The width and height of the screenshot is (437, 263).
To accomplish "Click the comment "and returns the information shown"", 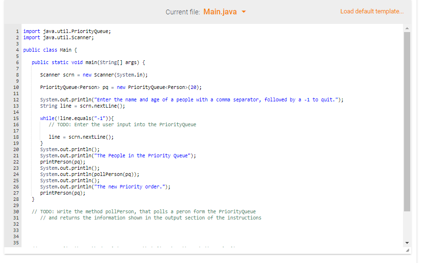I will (x=151, y=218).
